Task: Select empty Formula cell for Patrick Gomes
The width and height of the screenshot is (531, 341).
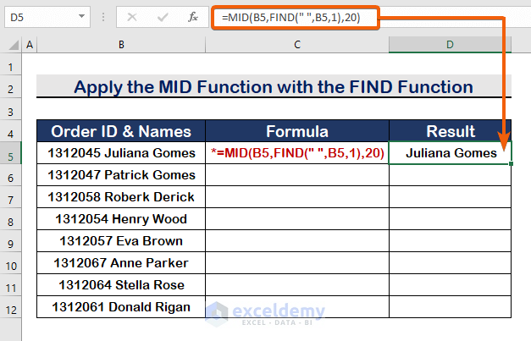Action: click(x=297, y=175)
